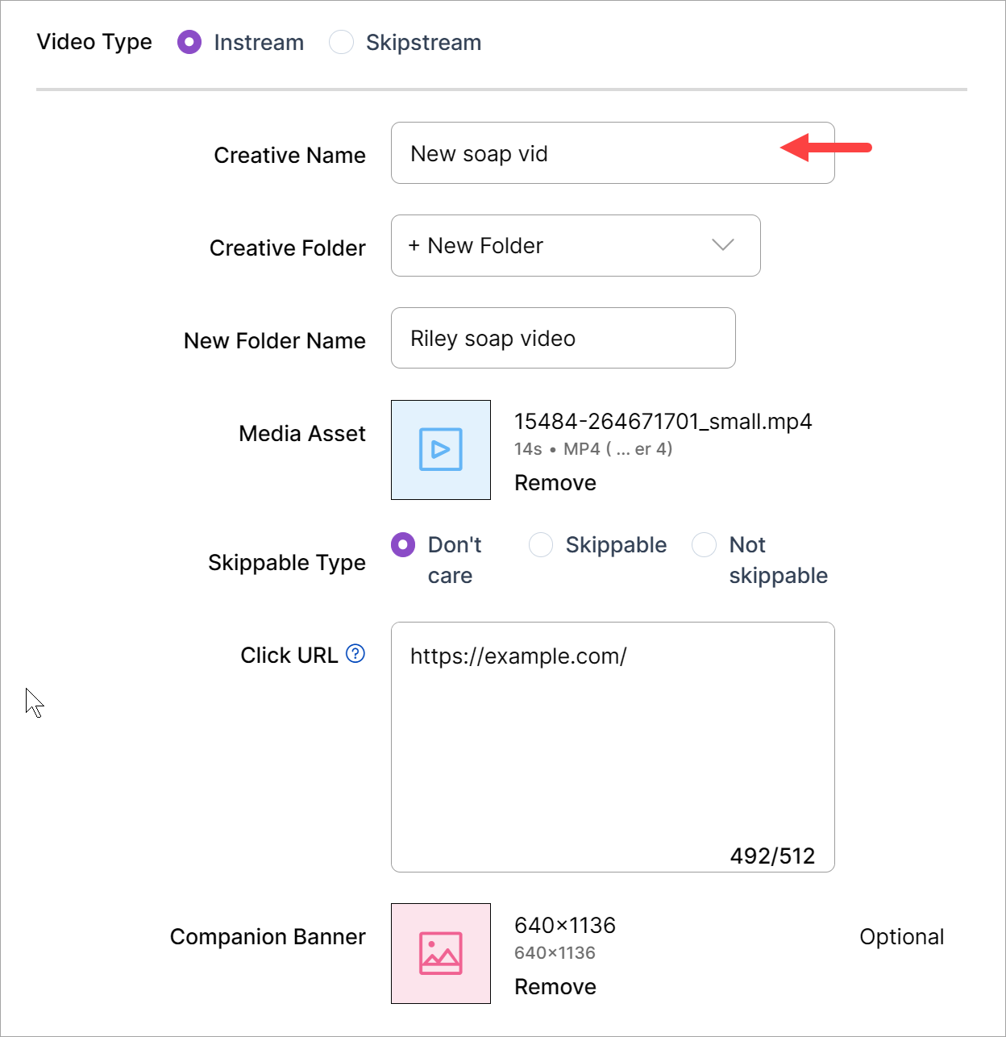Click the picture icon in banner thumbnail
The width and height of the screenshot is (1006, 1037).
pyautogui.click(x=441, y=953)
